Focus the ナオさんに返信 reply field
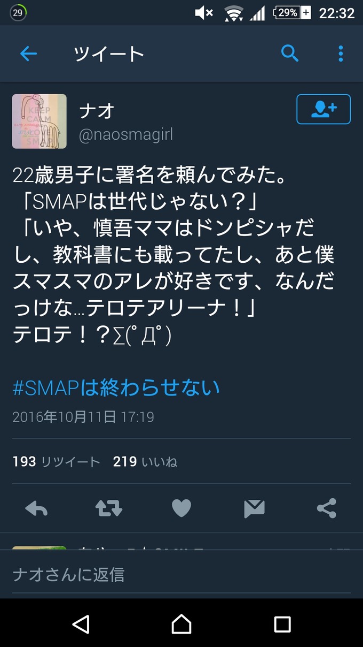The height and width of the screenshot is (647, 363). (x=181, y=575)
